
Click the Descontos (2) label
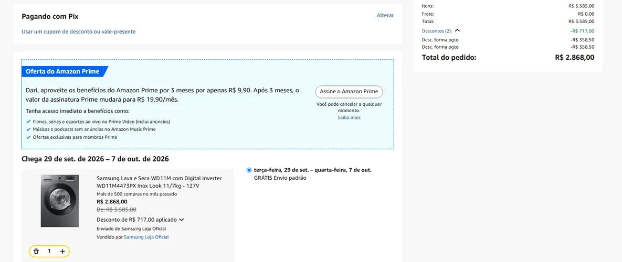[437, 31]
